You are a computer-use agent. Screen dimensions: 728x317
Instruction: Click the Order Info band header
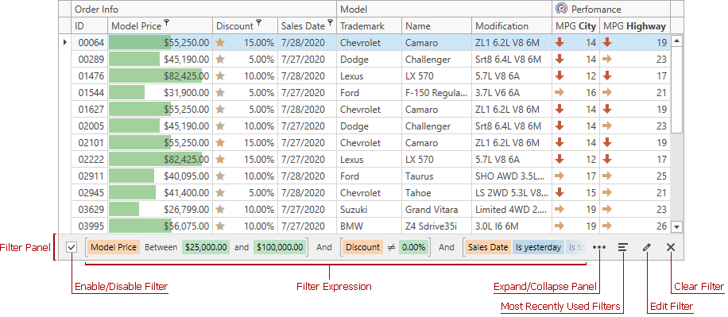(203, 10)
